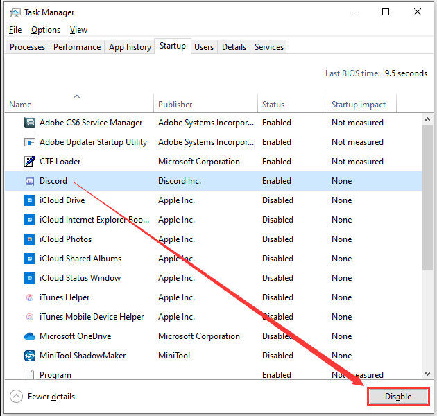This screenshot has height=416, width=437.
Task: Click the Program blank file icon
Action: point(30,375)
